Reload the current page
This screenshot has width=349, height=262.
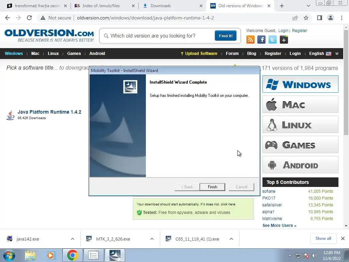point(29,18)
